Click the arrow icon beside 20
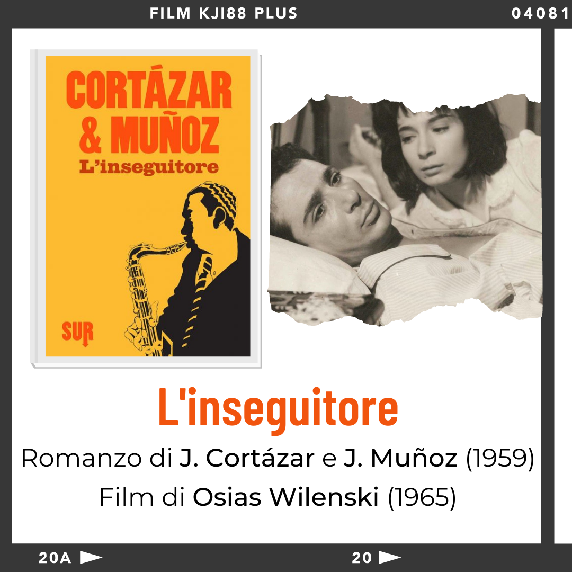 pyautogui.click(x=390, y=557)
